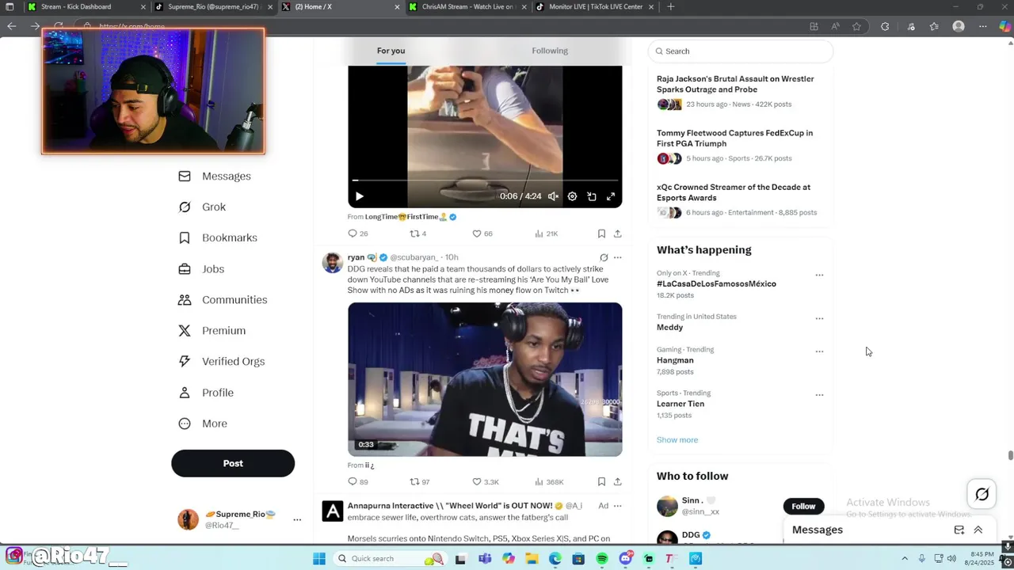Expand the Messages drawer
The image size is (1014, 570).
point(978,530)
